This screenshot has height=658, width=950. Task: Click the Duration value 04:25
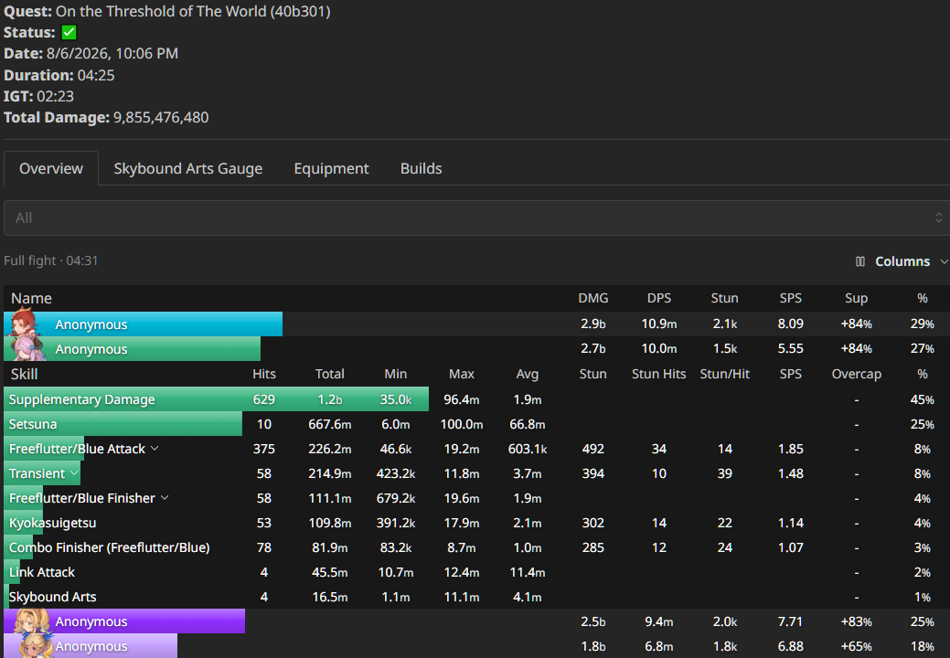96,75
